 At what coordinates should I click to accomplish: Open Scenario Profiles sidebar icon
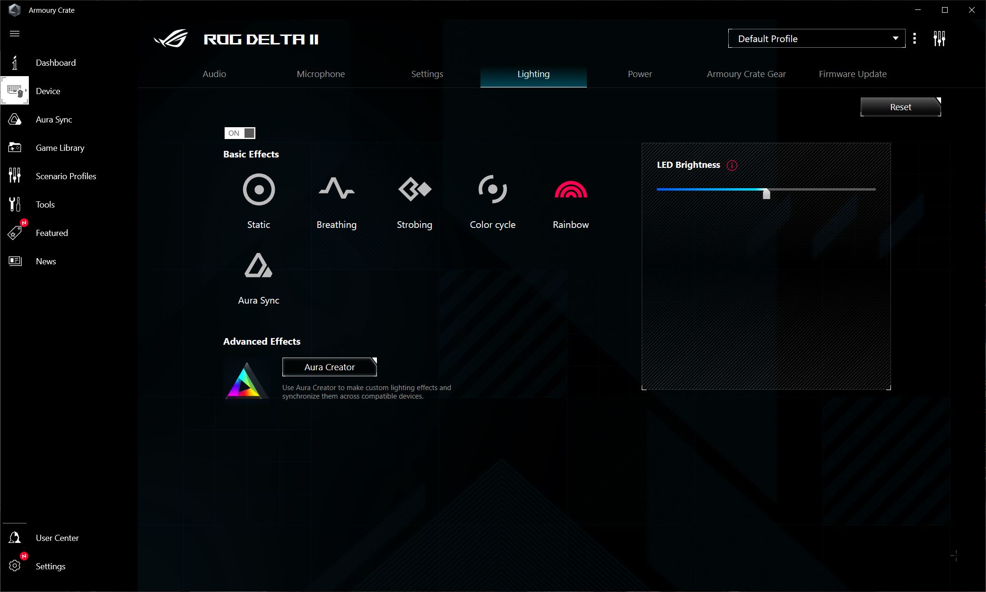tap(15, 175)
